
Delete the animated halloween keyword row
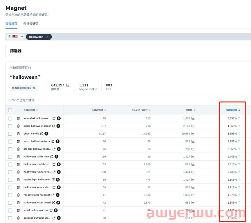click(18, 118)
